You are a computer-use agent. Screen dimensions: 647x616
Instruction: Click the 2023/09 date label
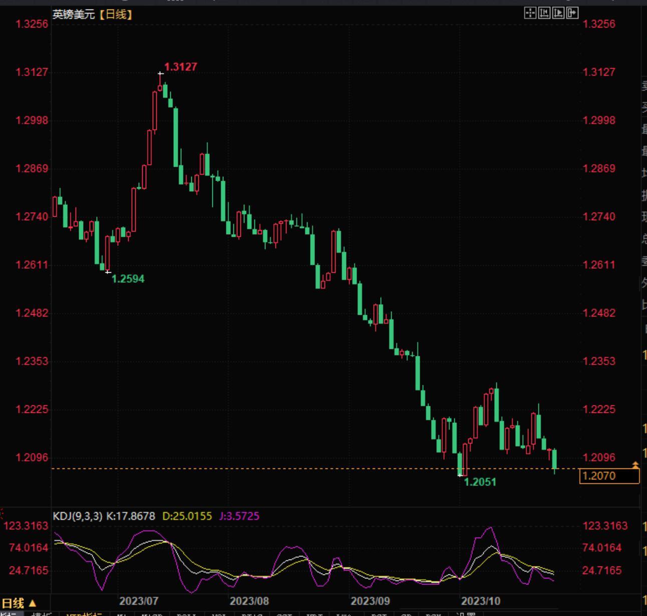pyautogui.click(x=370, y=601)
